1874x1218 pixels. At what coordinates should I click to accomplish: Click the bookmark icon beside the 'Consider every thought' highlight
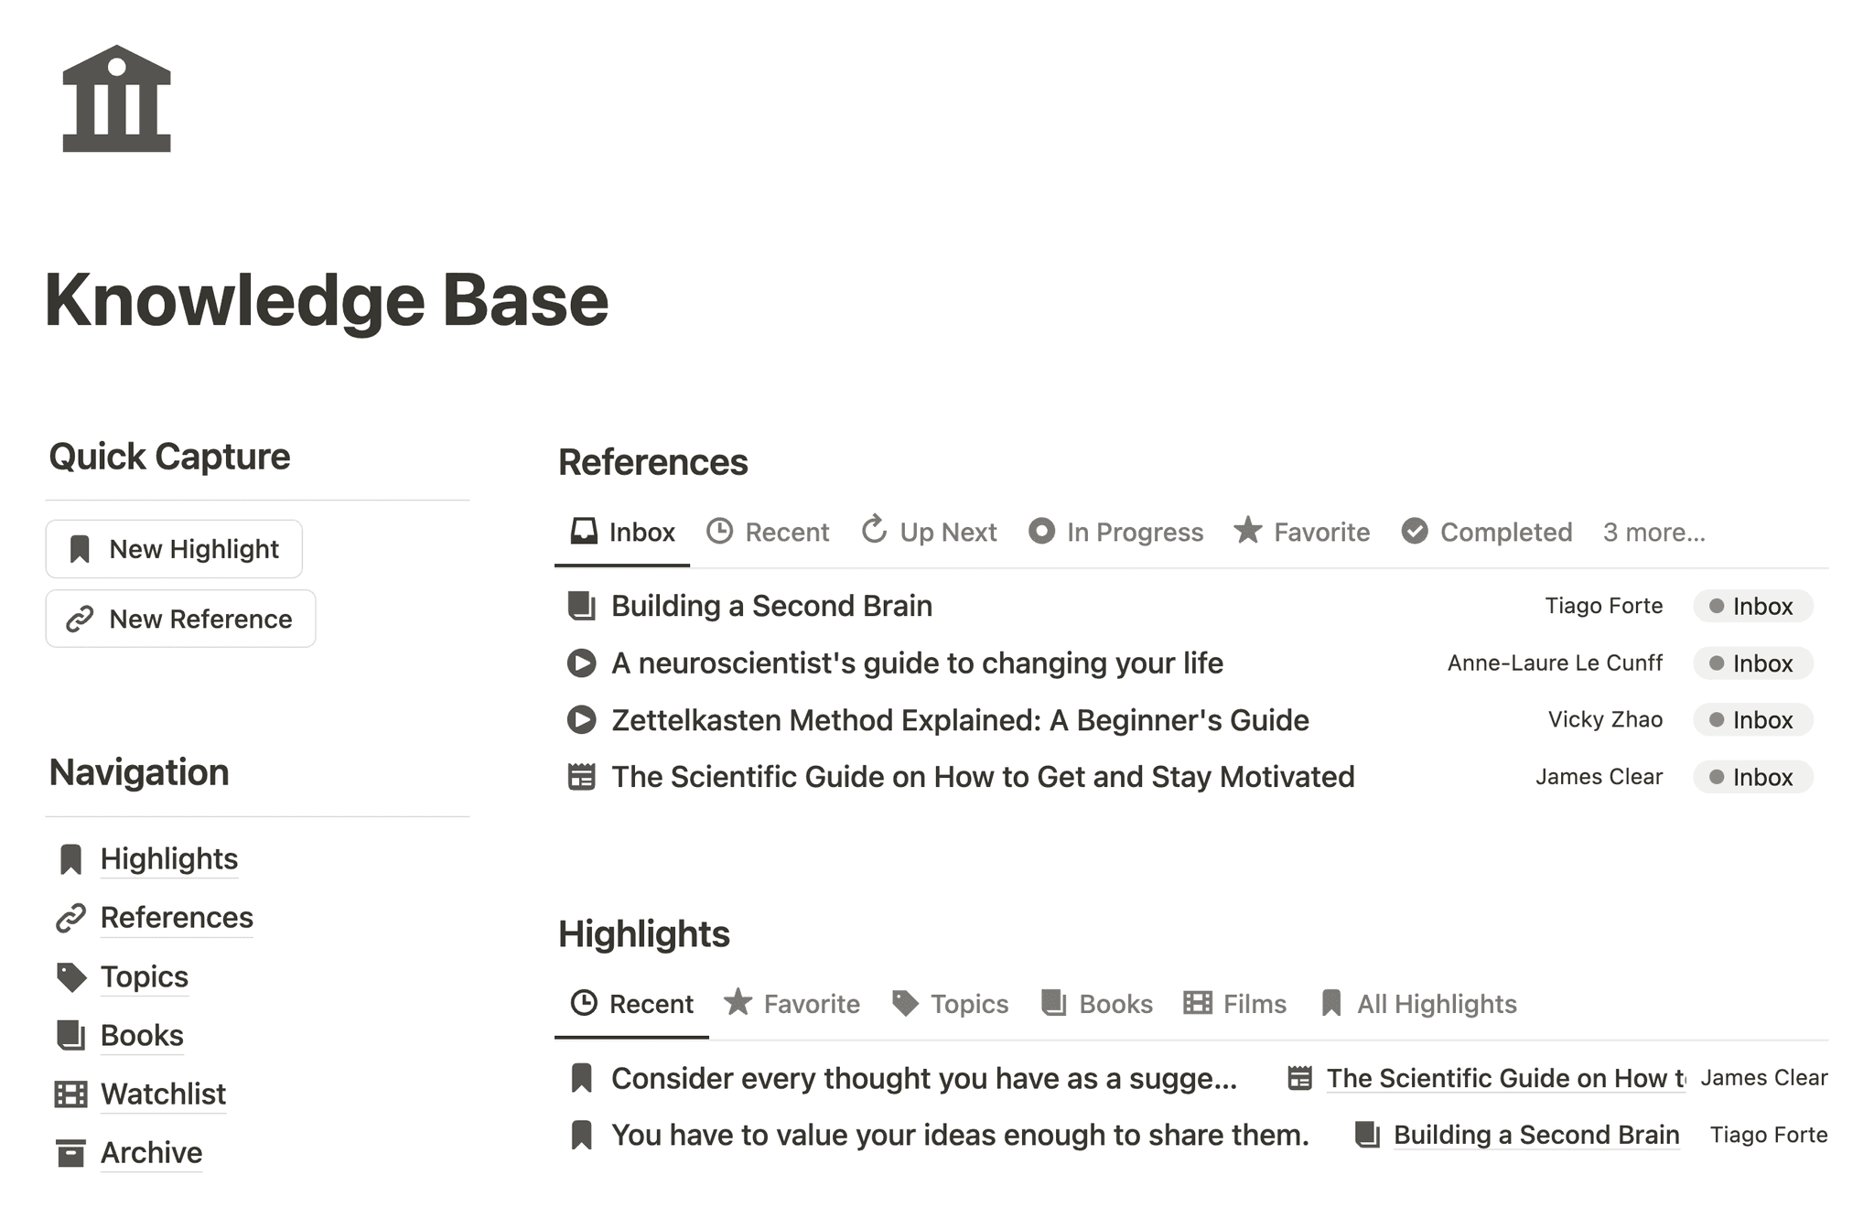coord(582,1078)
